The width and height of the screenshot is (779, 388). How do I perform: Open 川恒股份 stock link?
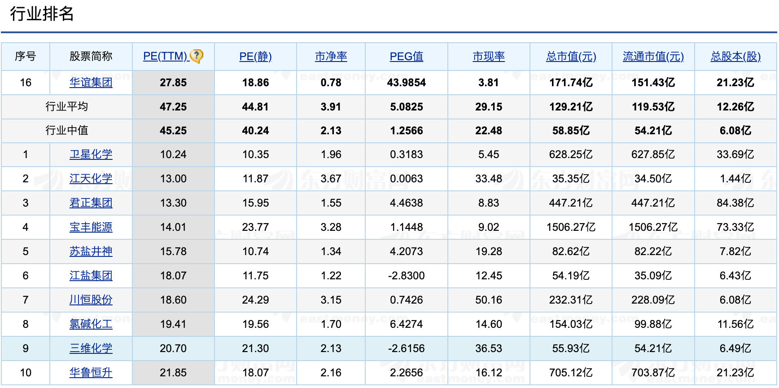(x=91, y=300)
